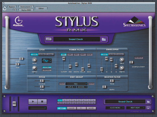Select part 1
Image resolution: width=157 pixels, height=117 pixels.
pos(60,100)
